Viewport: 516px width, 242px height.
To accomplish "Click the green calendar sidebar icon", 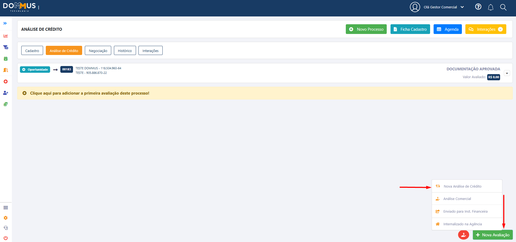I will pyautogui.click(x=6, y=59).
